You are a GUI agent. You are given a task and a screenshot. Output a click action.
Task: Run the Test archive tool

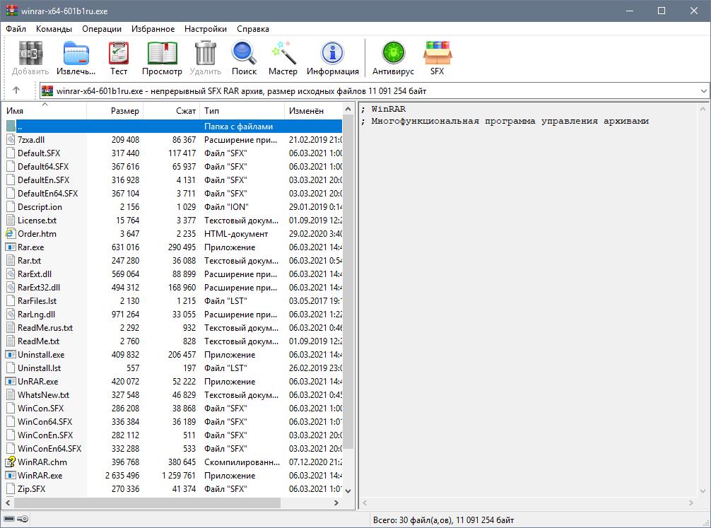pos(119,58)
